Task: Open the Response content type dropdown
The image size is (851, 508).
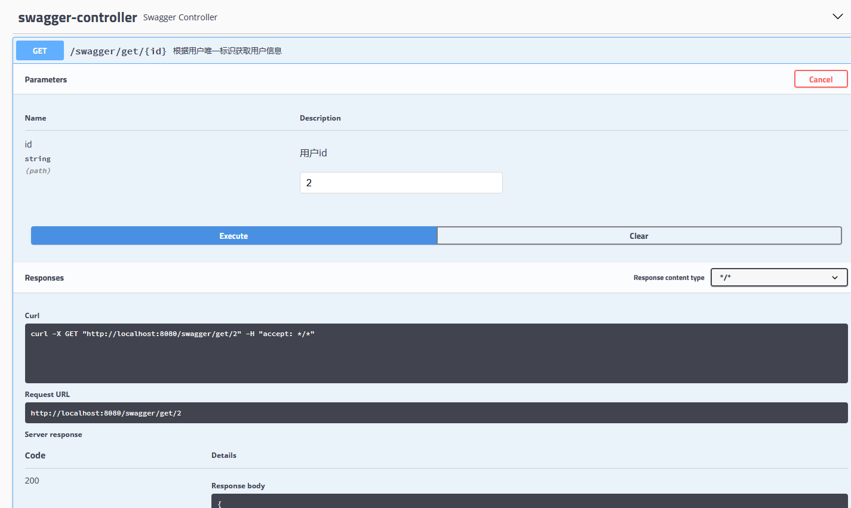Action: tap(779, 277)
